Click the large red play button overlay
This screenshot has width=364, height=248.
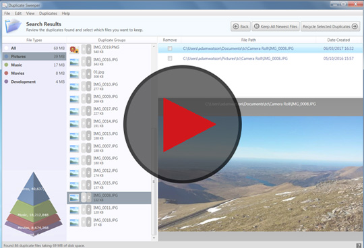click(183, 125)
